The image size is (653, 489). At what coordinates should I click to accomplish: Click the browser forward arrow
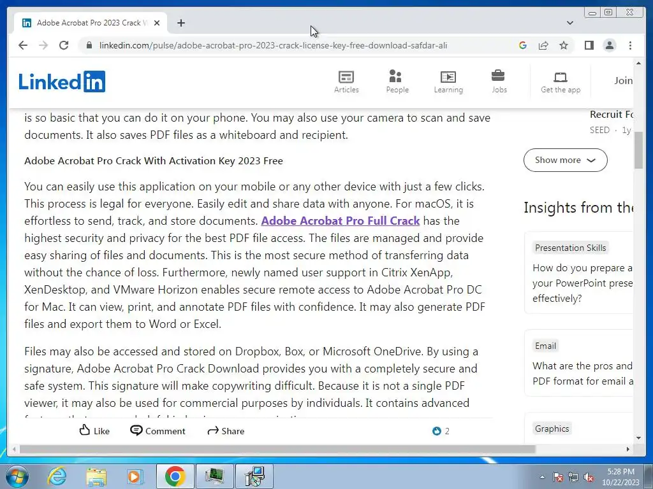[43, 45]
